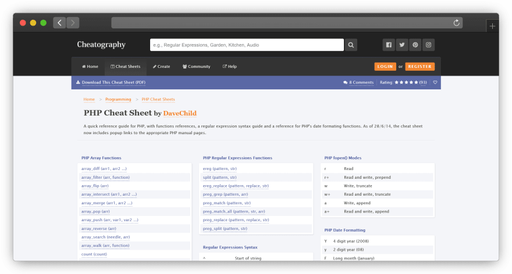Open preg_match (pattern, str) link
This screenshot has height=274, width=512.
[x=227, y=203]
